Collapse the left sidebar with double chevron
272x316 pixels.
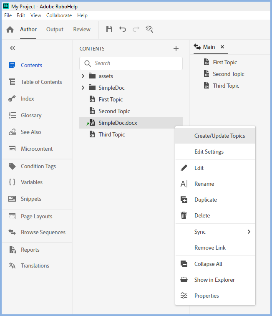tap(13, 48)
